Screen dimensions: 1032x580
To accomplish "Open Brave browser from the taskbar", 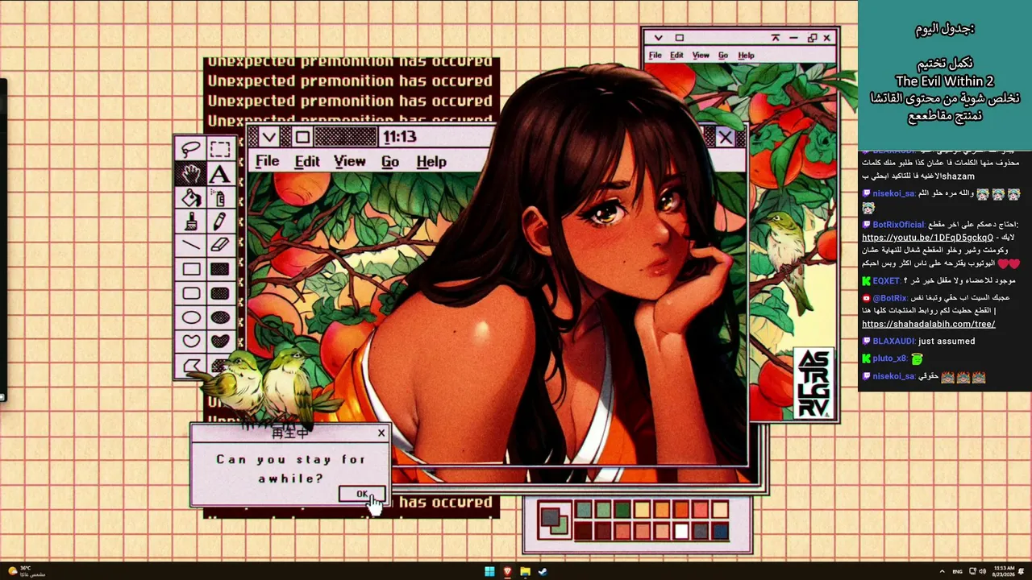I will pyautogui.click(x=507, y=571).
